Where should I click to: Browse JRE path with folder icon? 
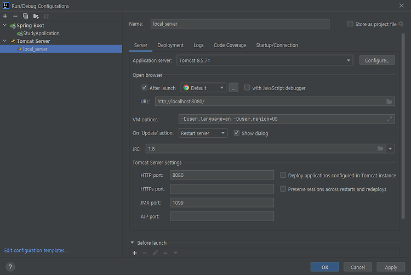tap(380, 149)
